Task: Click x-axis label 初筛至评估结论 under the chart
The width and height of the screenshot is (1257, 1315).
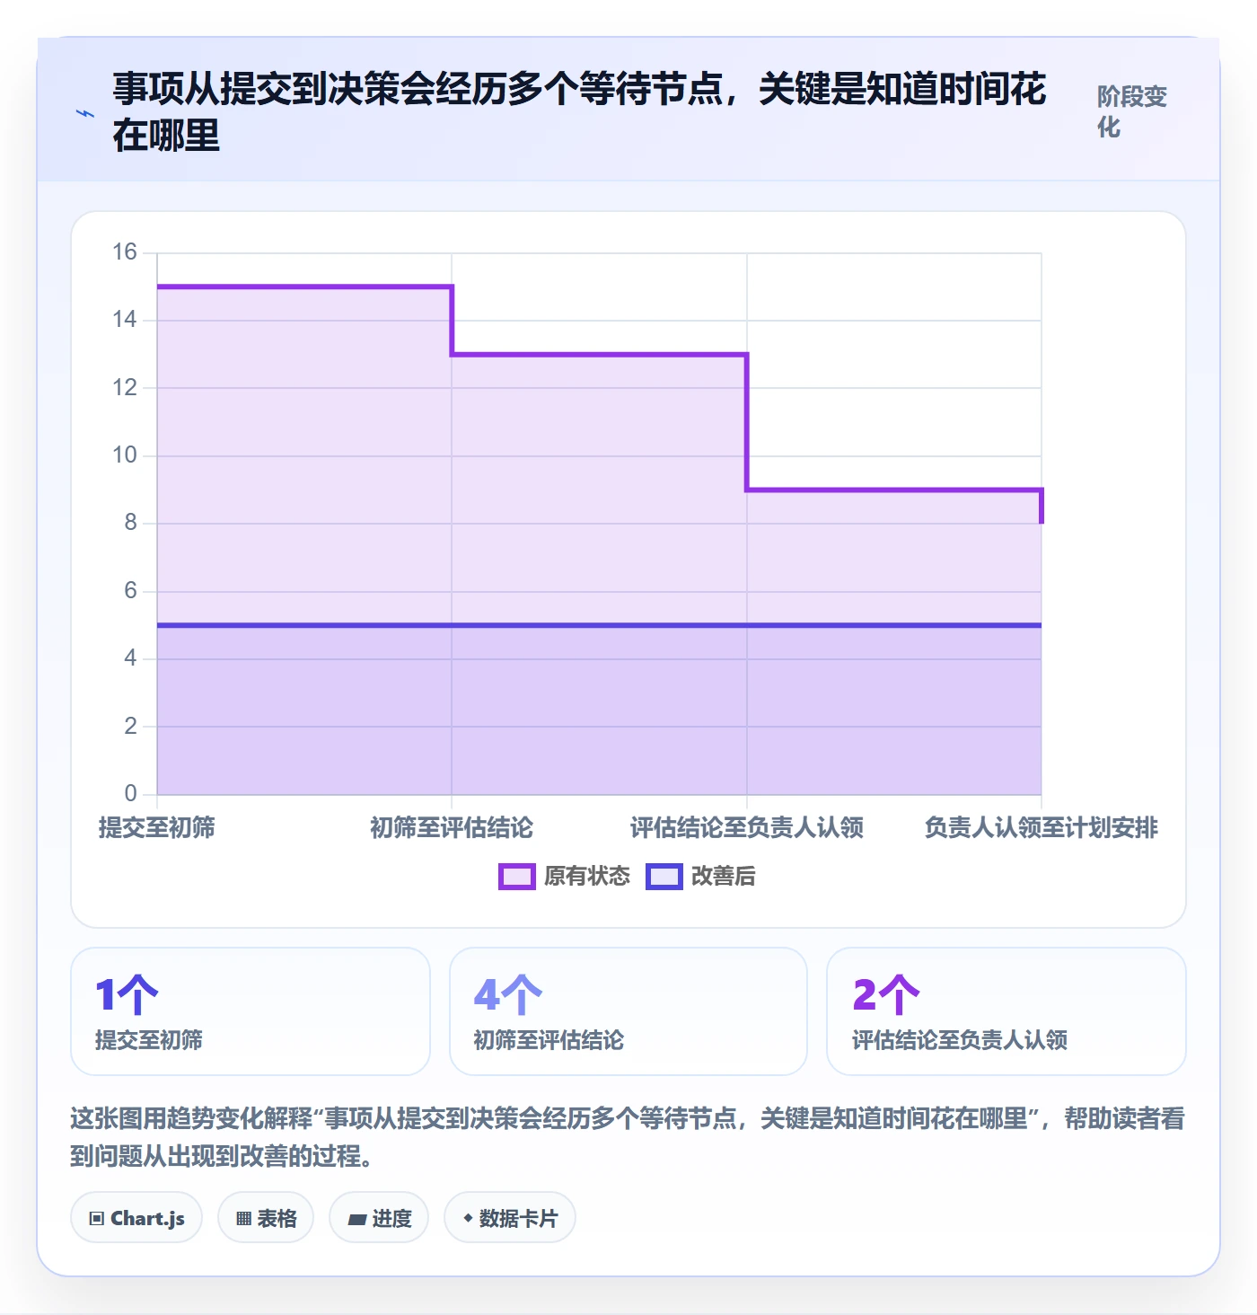Action: pos(452,827)
